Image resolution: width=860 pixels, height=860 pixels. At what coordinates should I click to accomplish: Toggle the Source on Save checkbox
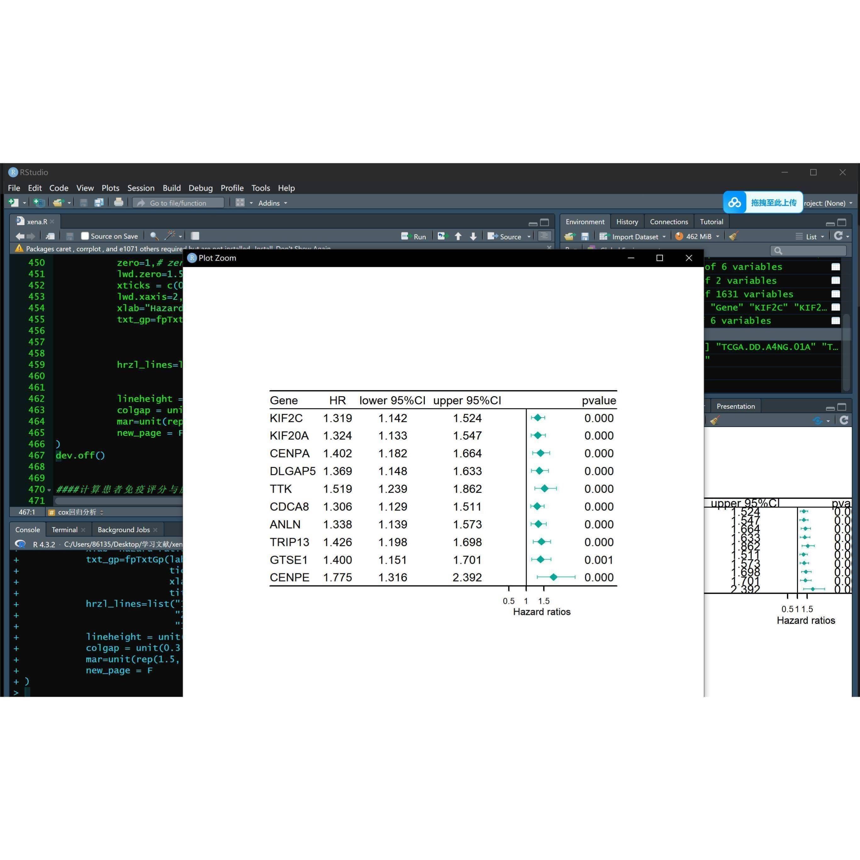click(85, 236)
